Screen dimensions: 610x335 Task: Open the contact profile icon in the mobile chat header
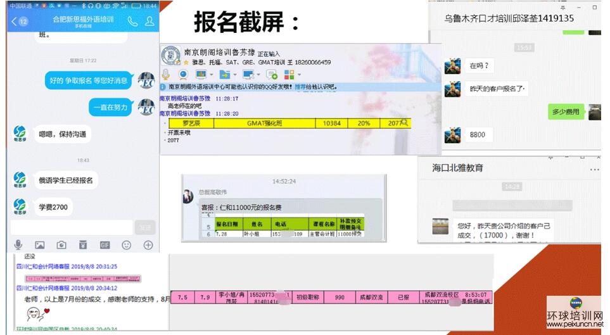(149, 22)
